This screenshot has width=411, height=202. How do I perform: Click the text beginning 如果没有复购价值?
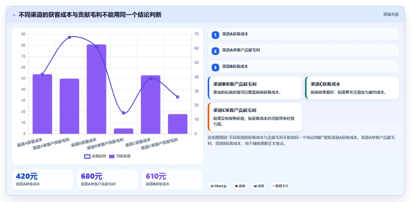254,121
